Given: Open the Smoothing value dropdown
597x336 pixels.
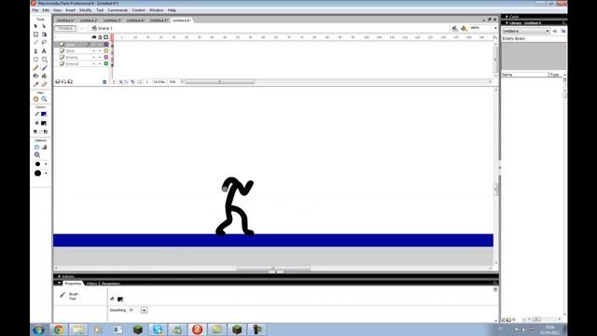Looking at the screenshot, I should point(144,311).
